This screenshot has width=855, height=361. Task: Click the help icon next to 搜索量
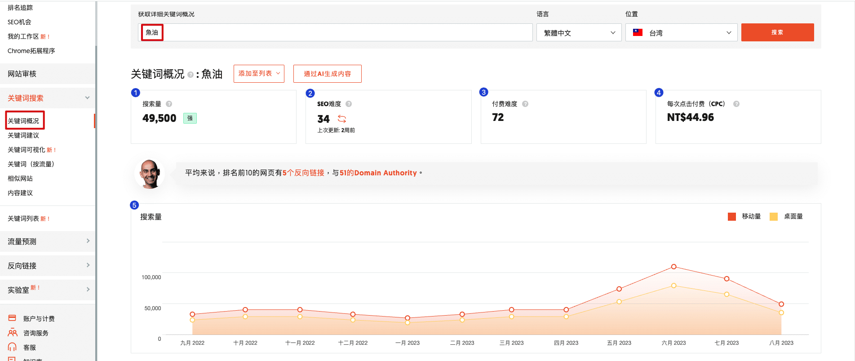click(x=169, y=104)
